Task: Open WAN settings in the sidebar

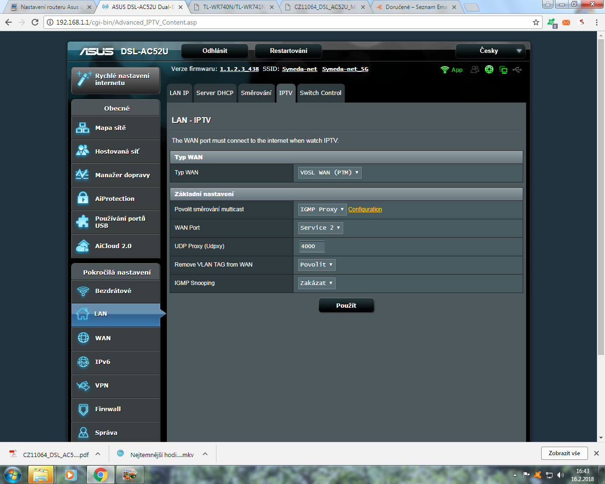Action: point(116,338)
